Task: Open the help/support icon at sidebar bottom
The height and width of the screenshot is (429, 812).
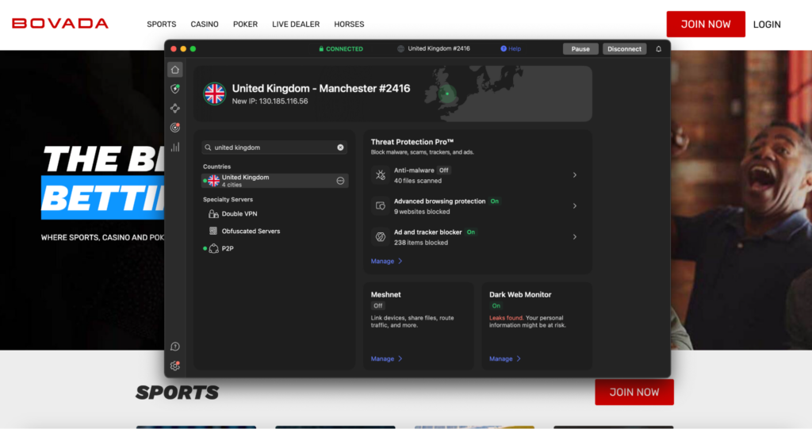Action: [x=175, y=347]
